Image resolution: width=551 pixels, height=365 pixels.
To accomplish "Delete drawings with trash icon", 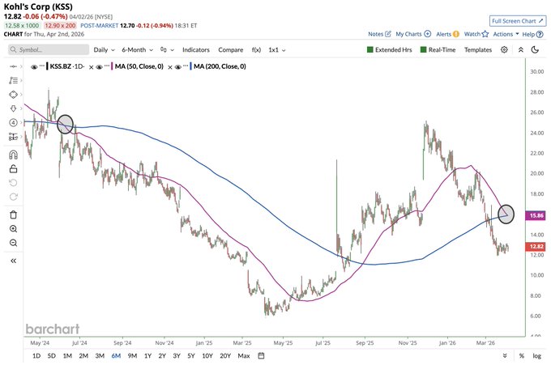I will point(13,214).
